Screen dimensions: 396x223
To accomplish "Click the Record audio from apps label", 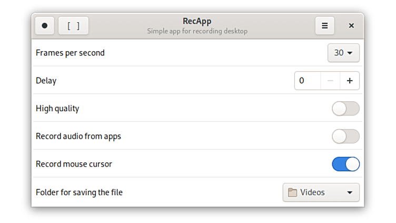I will click(78, 136).
